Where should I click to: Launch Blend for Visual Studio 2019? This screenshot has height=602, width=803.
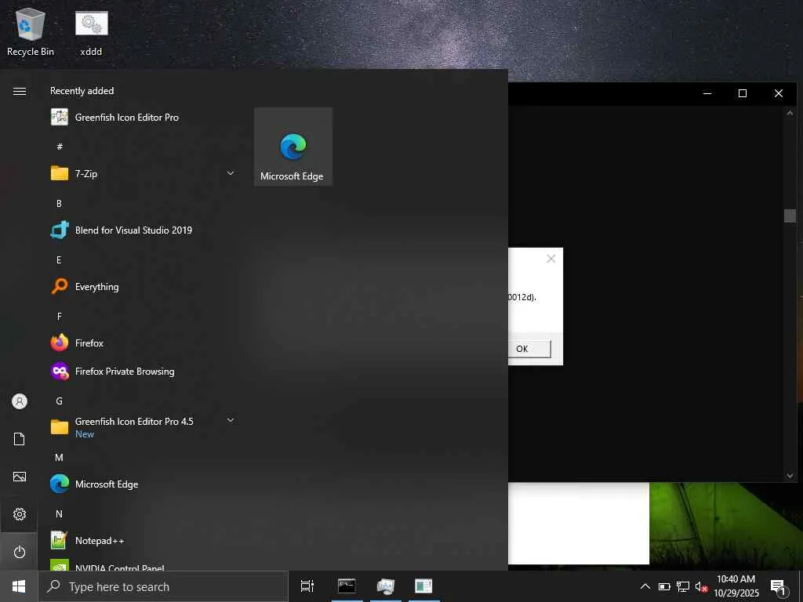142,230
